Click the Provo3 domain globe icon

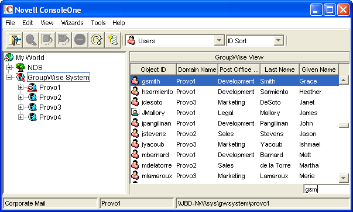[32, 107]
